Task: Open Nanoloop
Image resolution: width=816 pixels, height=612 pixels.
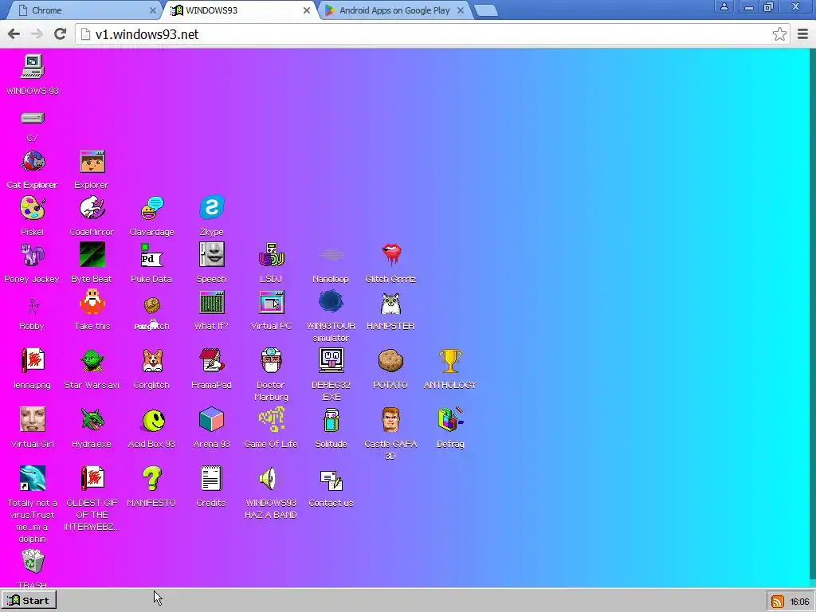Action: click(x=331, y=255)
